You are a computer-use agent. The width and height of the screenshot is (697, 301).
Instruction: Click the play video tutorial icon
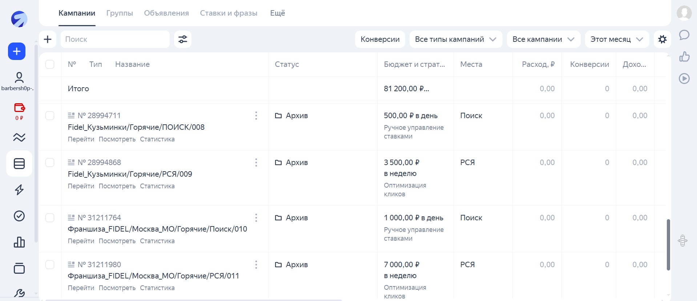[684, 79]
